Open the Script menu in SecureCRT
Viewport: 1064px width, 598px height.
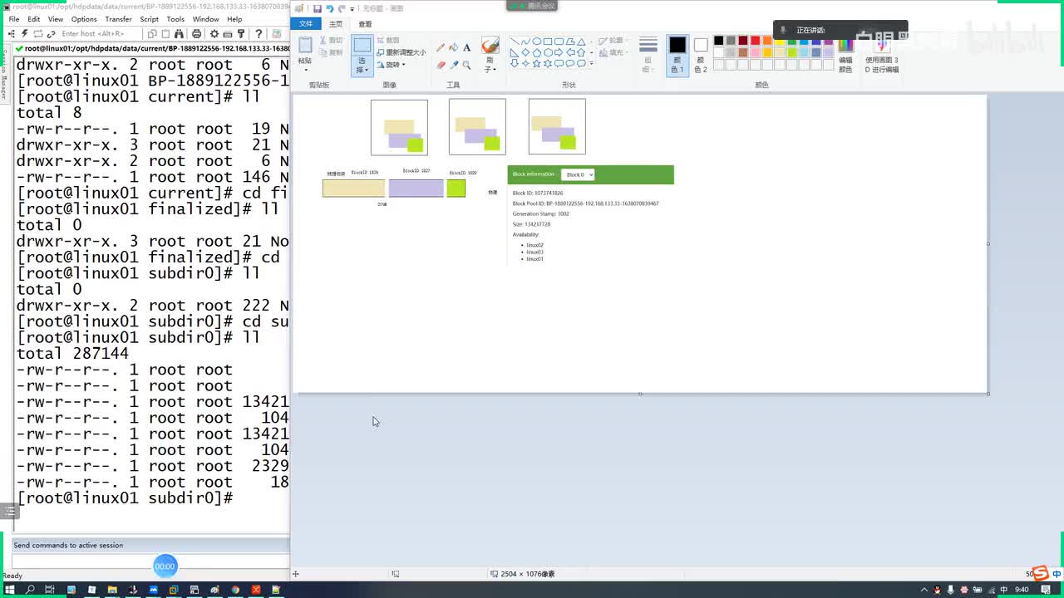pos(149,19)
